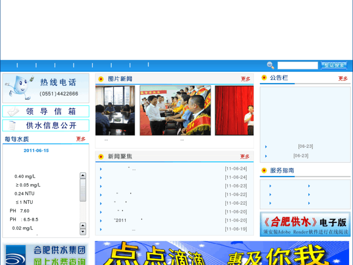Open 更多 link for 图片新闻
This screenshot has width=353, height=265.
coord(245,79)
